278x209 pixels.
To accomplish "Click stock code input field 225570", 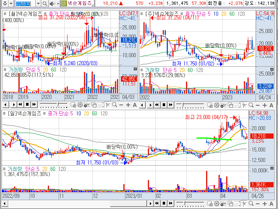I will click(25, 3).
